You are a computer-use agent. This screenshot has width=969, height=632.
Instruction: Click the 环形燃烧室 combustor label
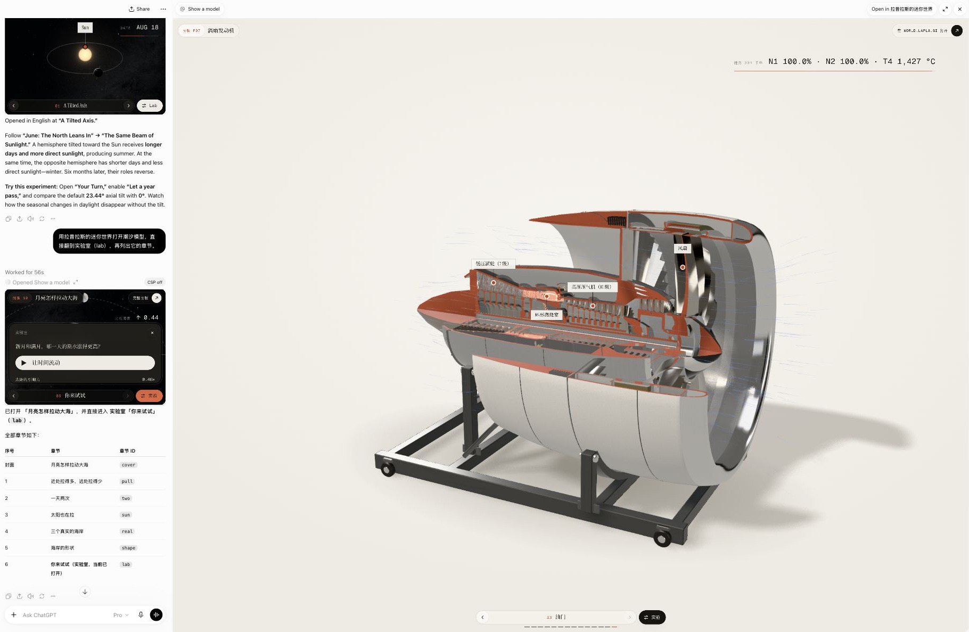547,315
